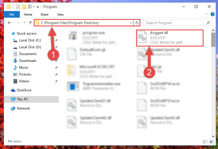Open the File menu
Viewport: 218px width, 149px height.
pos(12,14)
